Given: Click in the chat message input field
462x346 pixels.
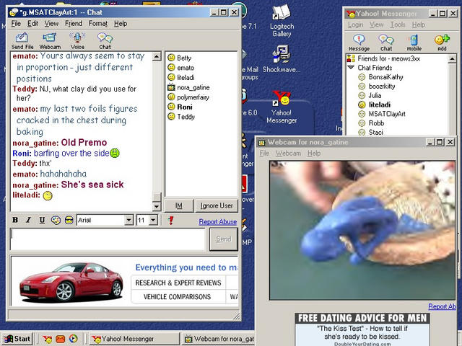Looking at the screenshot, I should (108, 239).
